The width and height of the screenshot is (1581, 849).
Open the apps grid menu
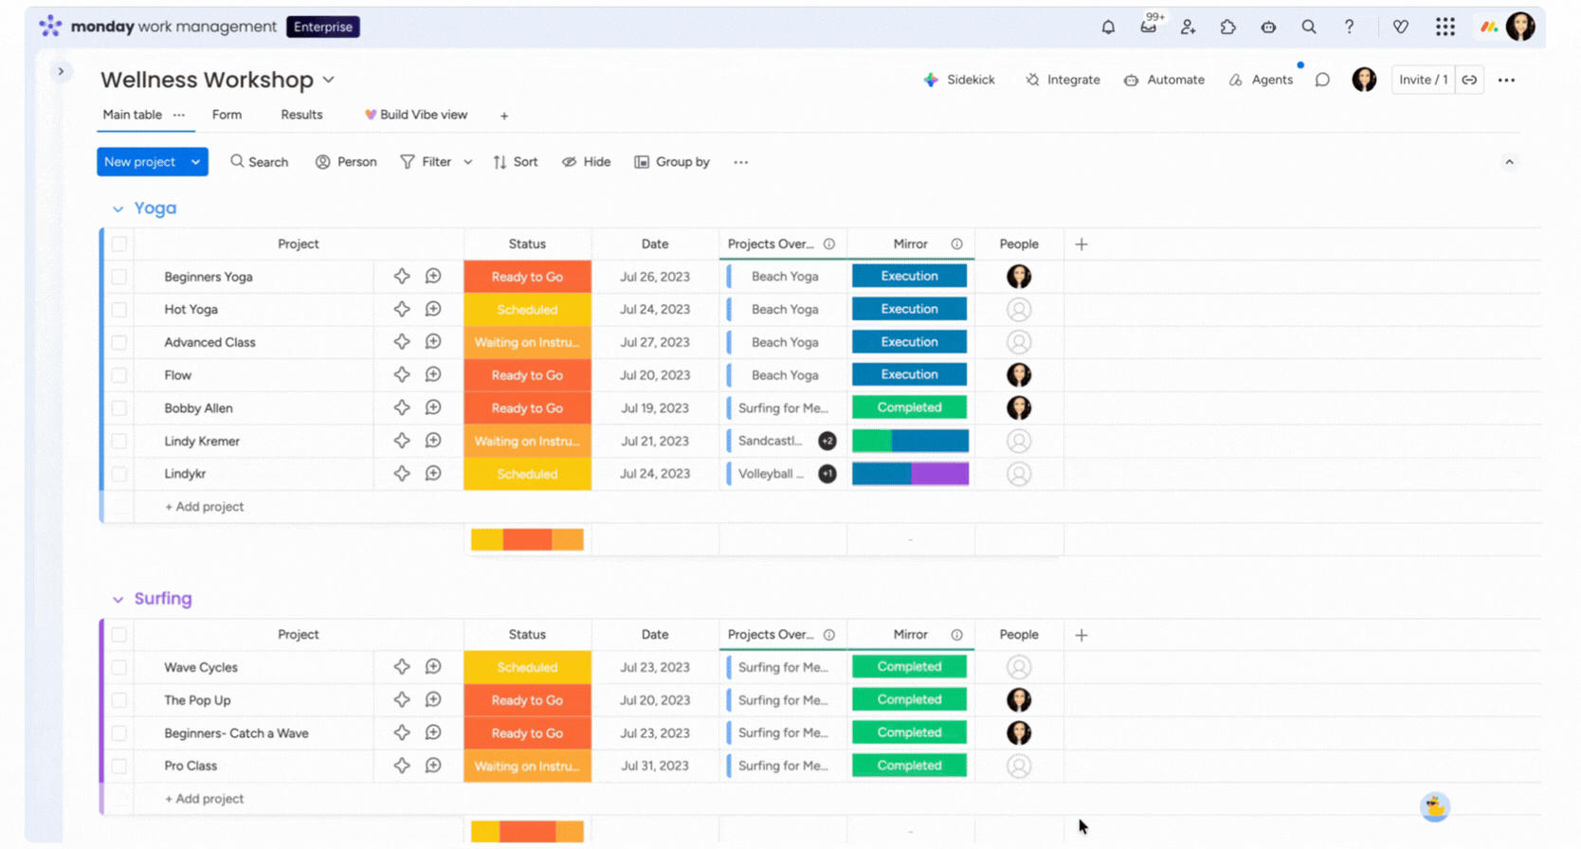pos(1445,27)
